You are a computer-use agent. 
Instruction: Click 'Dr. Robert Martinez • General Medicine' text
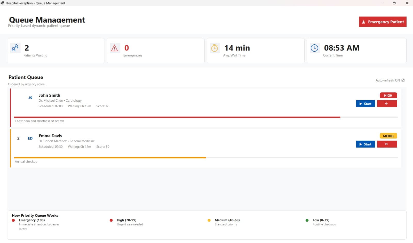click(67, 141)
